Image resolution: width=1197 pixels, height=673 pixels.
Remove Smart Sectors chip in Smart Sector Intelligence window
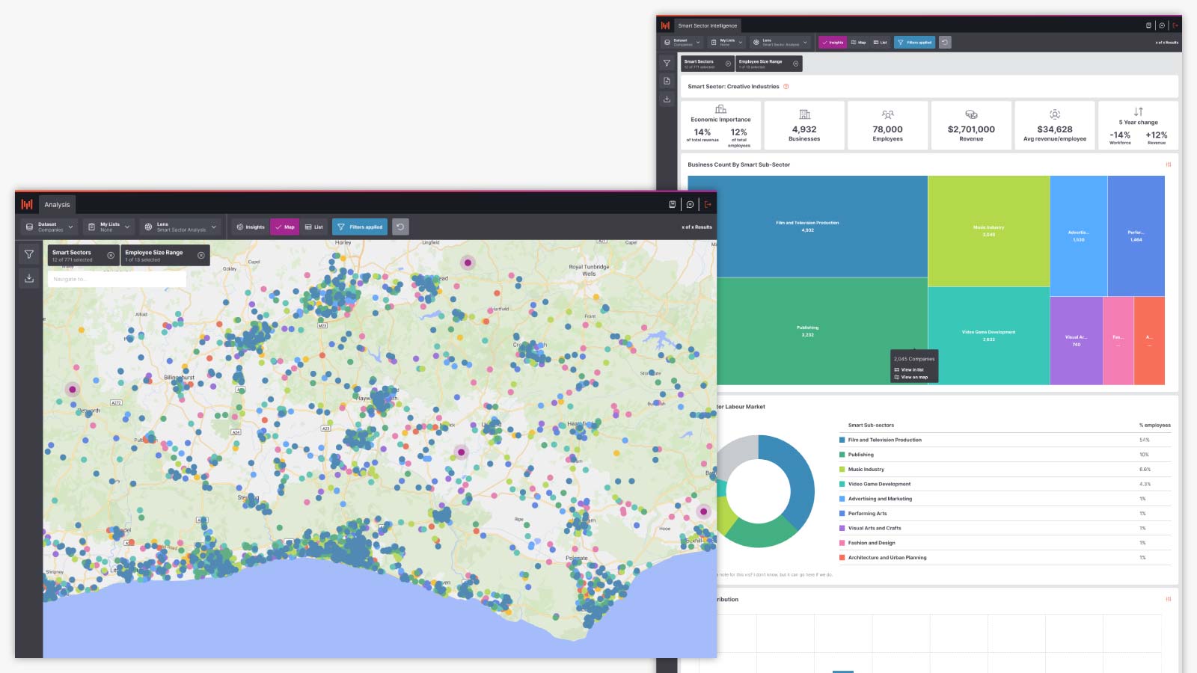(728, 64)
